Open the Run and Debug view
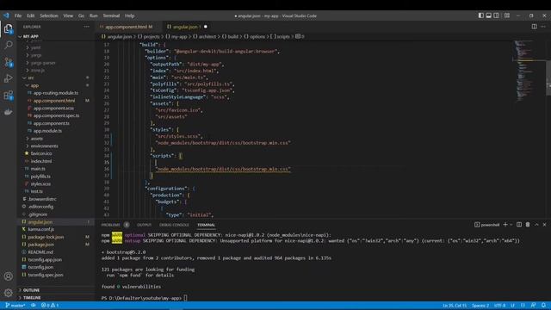Viewport: 551px width, 310px height. (9, 78)
